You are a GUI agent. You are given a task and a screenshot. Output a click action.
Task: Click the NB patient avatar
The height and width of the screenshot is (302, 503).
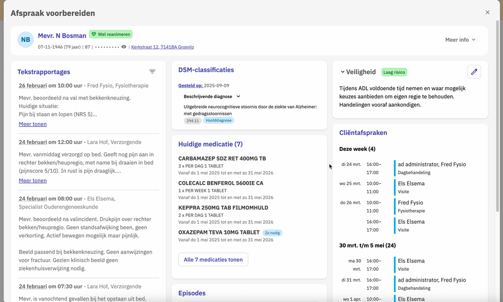[x=26, y=40]
